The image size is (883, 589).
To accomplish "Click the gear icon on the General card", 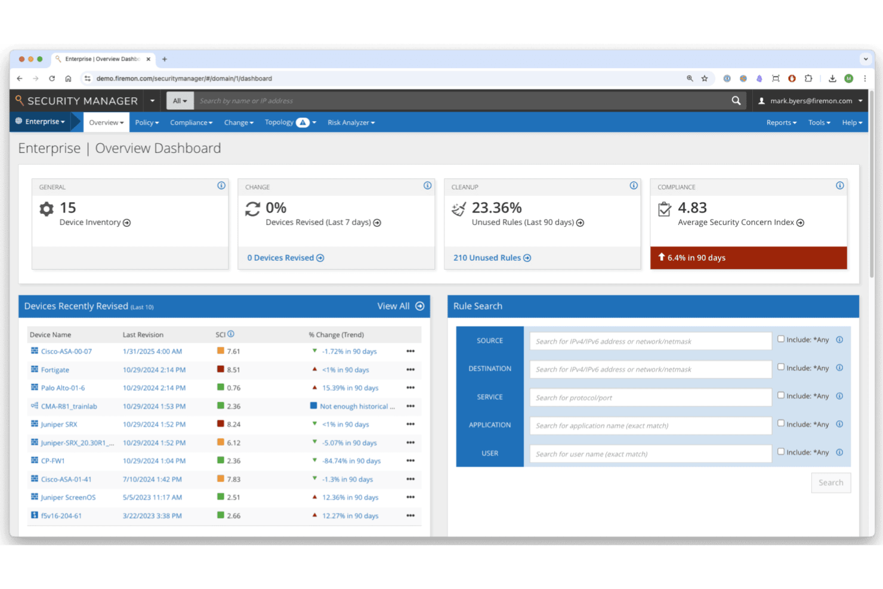I will click(47, 209).
